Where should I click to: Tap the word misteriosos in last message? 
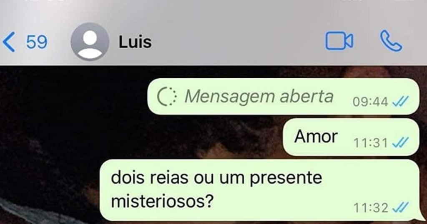(162, 202)
